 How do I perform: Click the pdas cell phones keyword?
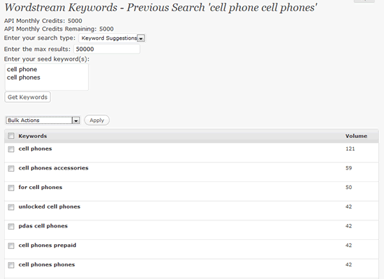[43, 226]
